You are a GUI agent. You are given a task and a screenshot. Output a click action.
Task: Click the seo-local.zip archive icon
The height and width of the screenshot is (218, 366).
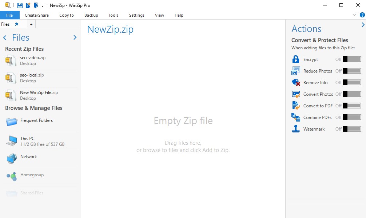pyautogui.click(x=11, y=78)
